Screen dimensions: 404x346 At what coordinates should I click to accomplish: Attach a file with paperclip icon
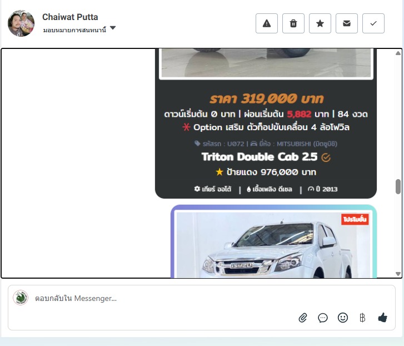tap(303, 318)
